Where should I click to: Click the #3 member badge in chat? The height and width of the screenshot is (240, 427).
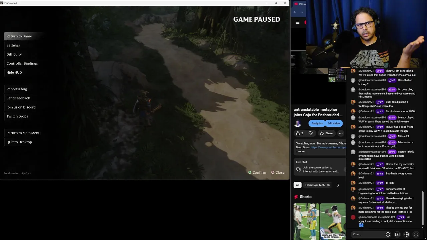(401, 217)
